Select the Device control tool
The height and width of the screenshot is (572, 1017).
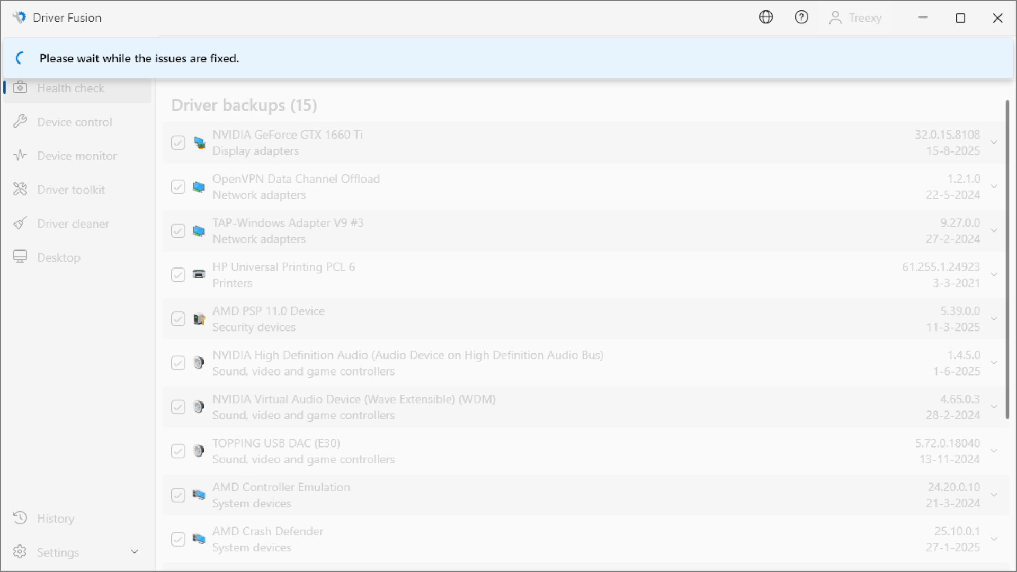tap(74, 122)
